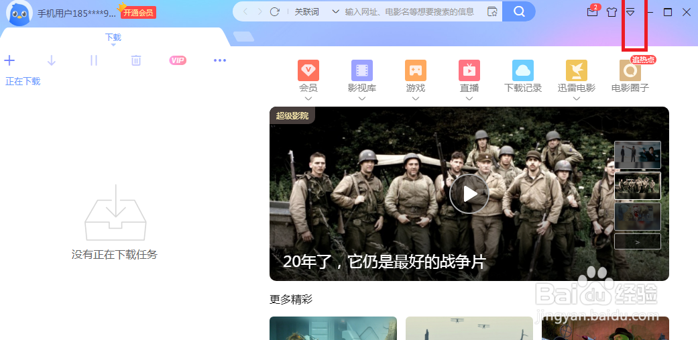Select the 下载 tab
This screenshot has height=340, width=698.
[113, 38]
